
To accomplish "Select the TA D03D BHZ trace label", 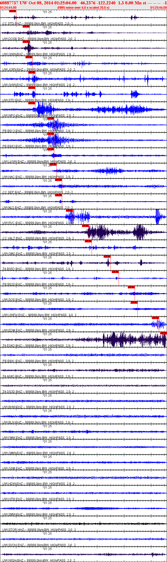I will pyautogui.click(x=38, y=392).
